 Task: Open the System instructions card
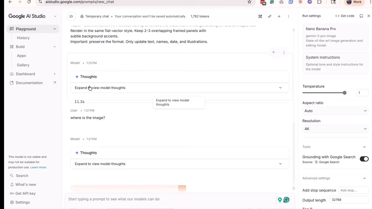point(335,63)
